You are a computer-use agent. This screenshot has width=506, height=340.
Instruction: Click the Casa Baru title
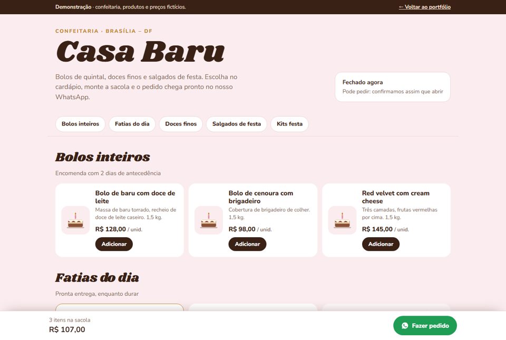pos(140,51)
